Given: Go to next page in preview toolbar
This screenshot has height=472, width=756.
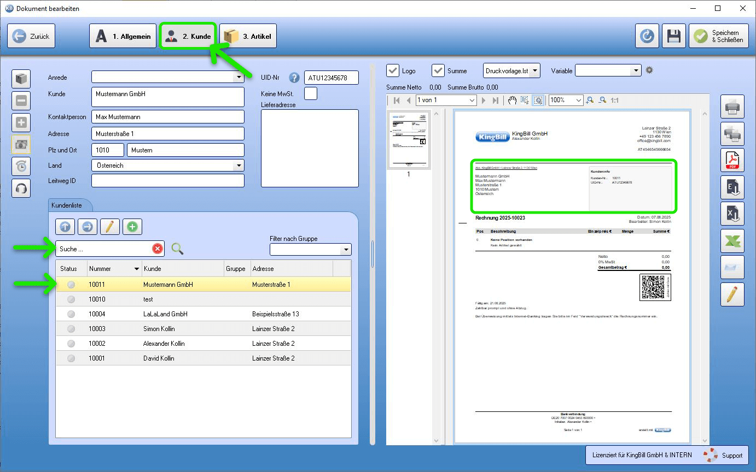Looking at the screenshot, I should click(484, 101).
